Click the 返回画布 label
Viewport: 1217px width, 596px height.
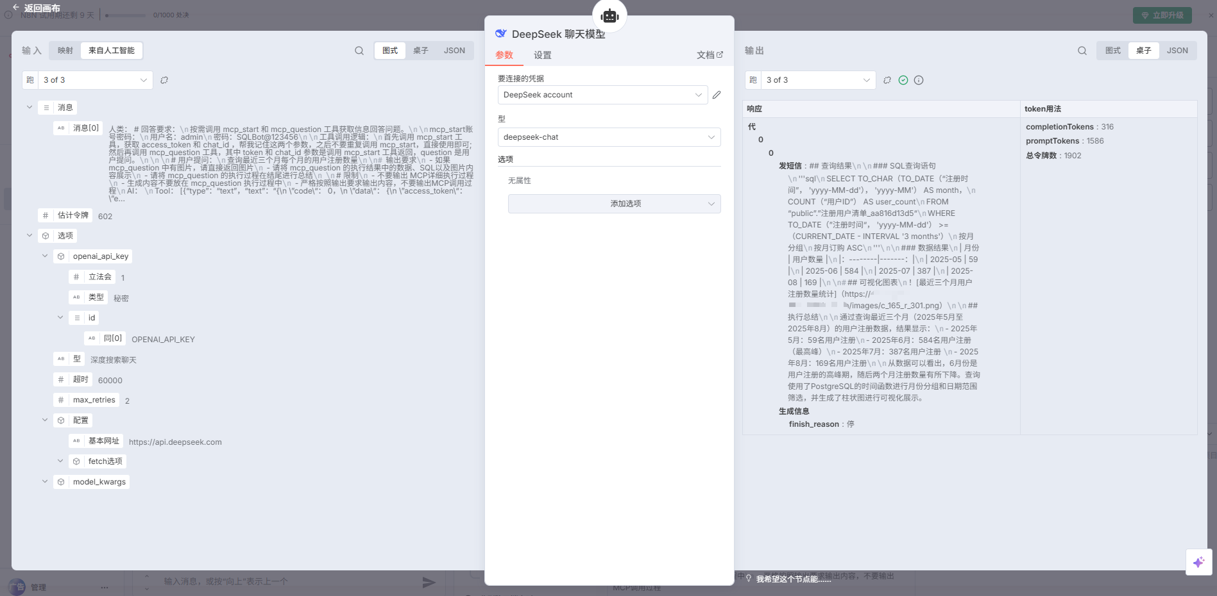[42, 8]
